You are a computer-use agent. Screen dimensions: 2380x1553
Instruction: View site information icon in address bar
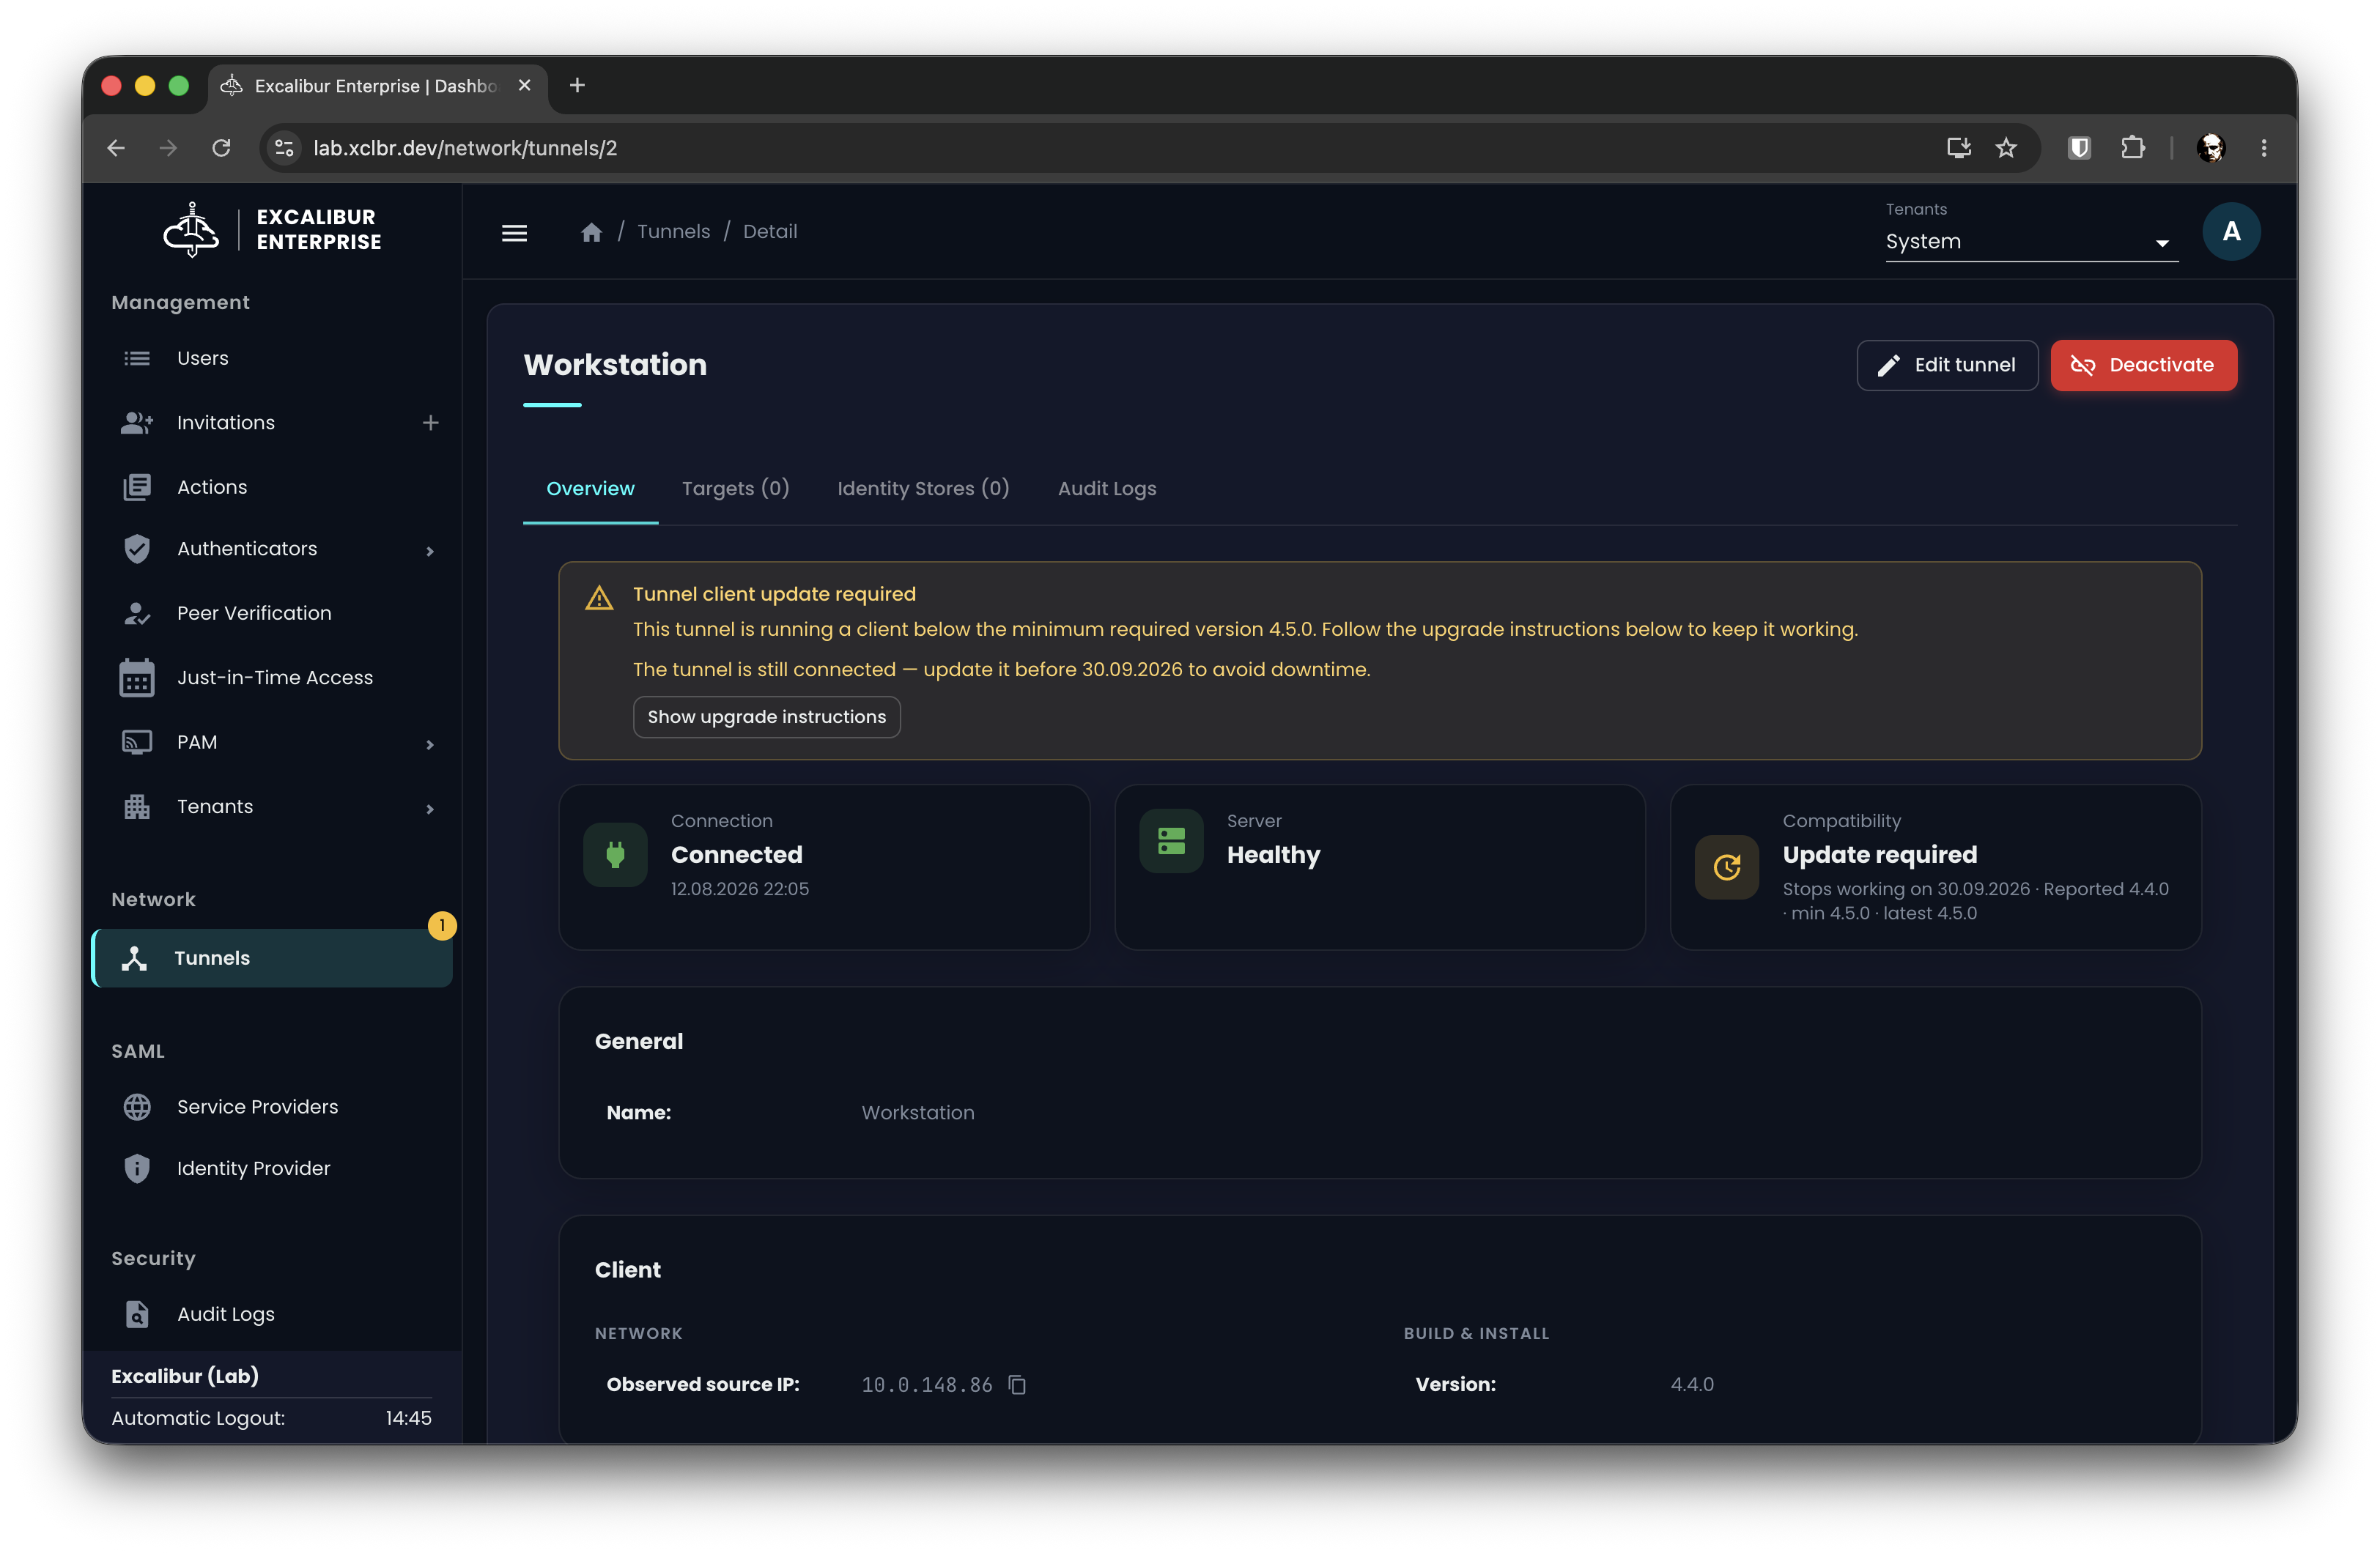tap(285, 148)
